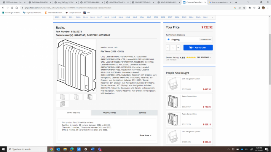Open File Explorer from taskbar
Image resolution: width=271 pixels, height=152 pixels.
(x=65, y=149)
